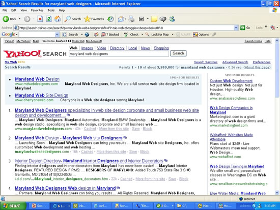Click Cached link for marylandwebdesigners.com result
Screen dimensions: 280x210
(90, 129)
